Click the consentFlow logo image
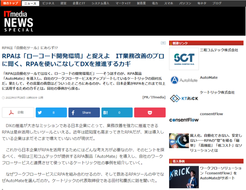This screenshot has height=190, width=246. pos(184,120)
